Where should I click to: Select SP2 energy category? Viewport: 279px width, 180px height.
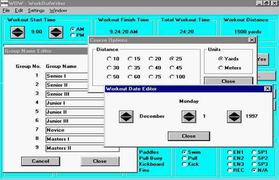(260, 158)
